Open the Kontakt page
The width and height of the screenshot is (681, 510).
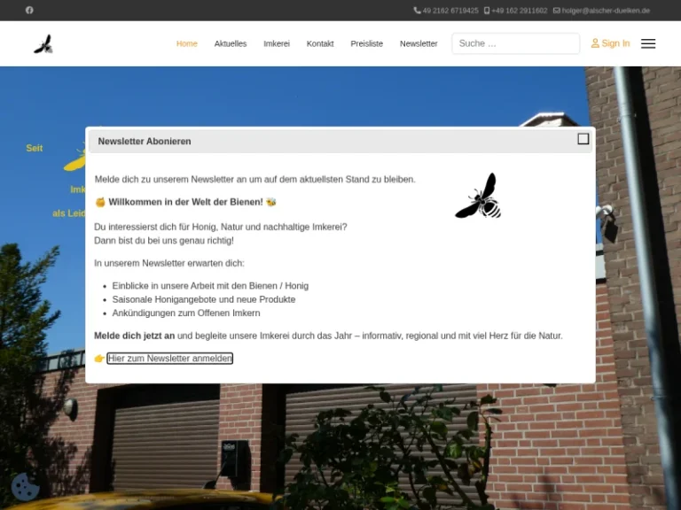[x=320, y=43]
